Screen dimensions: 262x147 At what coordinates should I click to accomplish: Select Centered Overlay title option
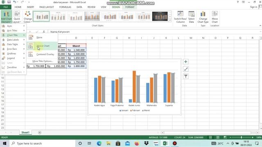click(42, 54)
